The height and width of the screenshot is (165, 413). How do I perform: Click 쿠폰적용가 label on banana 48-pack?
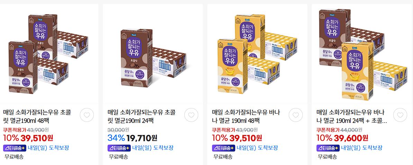coord(223,130)
